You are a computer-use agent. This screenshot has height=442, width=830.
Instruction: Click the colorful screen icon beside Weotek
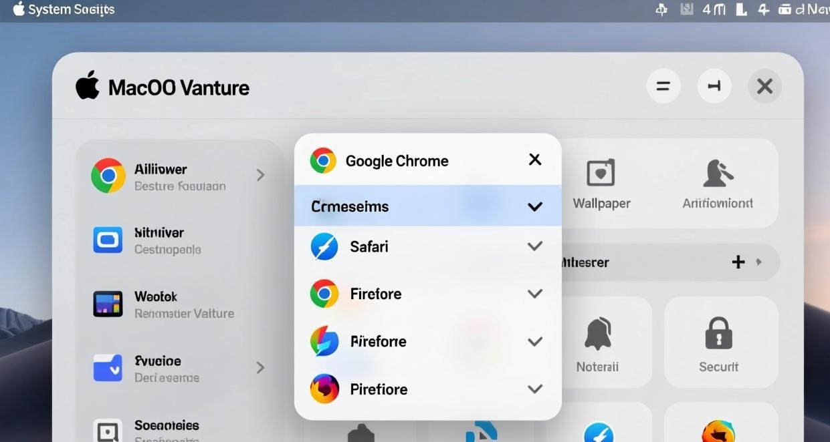tap(108, 304)
